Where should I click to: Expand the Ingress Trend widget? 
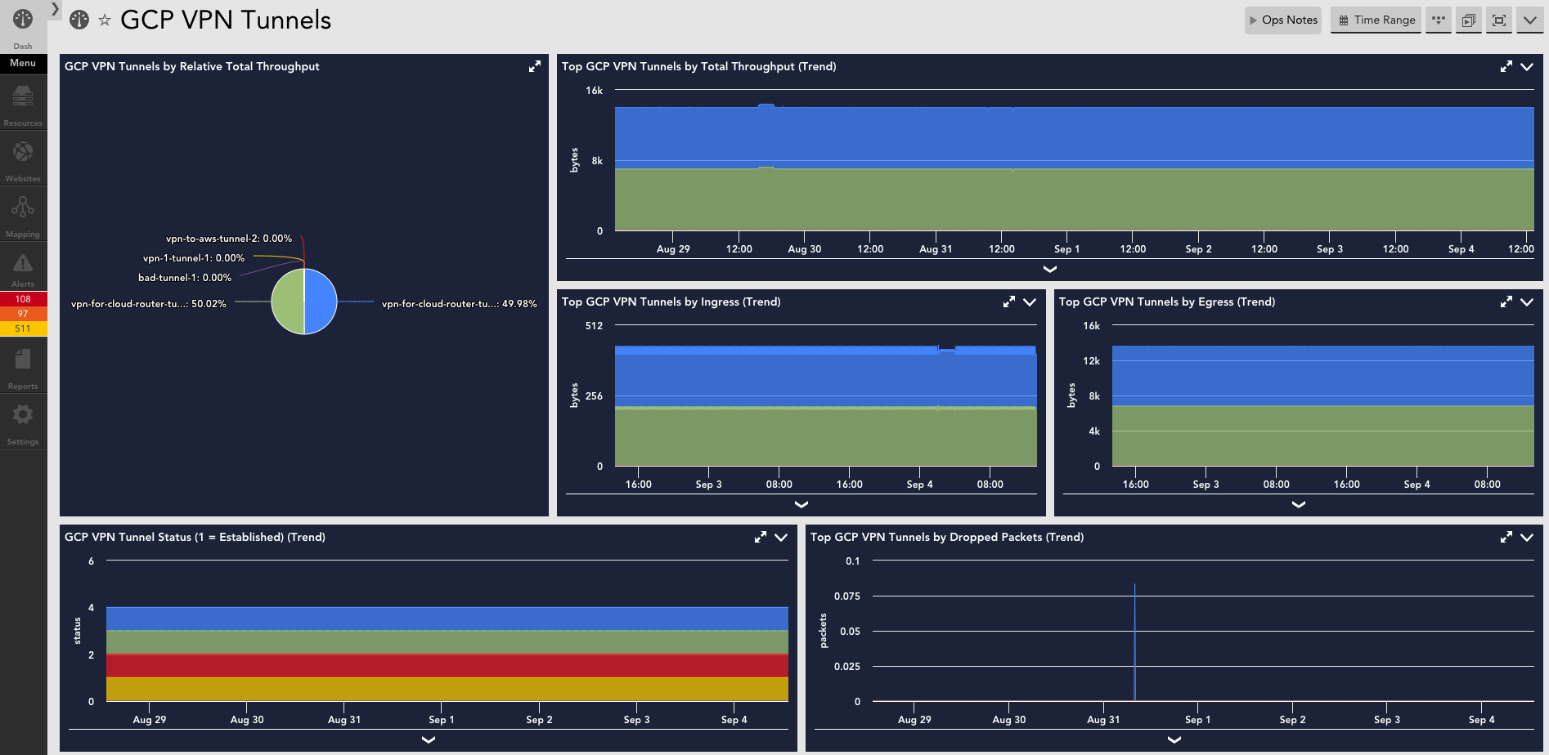coord(1009,302)
